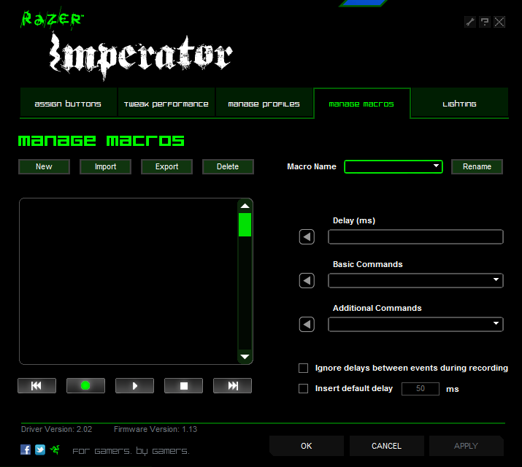Insert the basic command using its left arrow
Screen dimensions: 522x467
(307, 281)
